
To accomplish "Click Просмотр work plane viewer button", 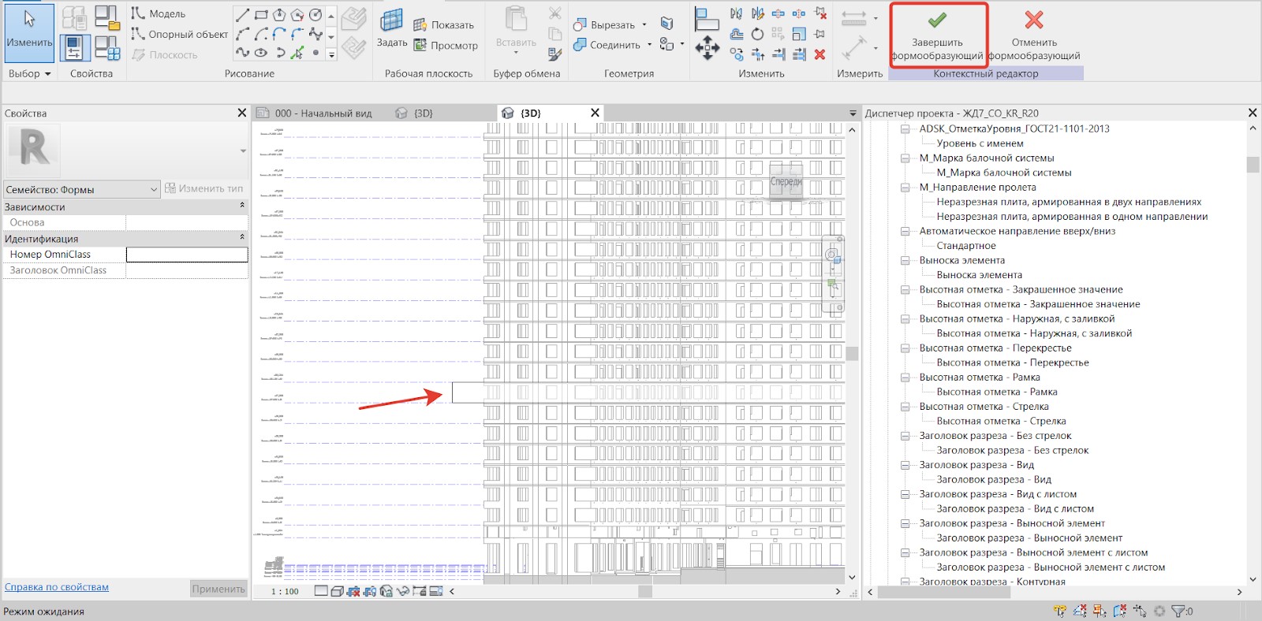I will click(446, 45).
